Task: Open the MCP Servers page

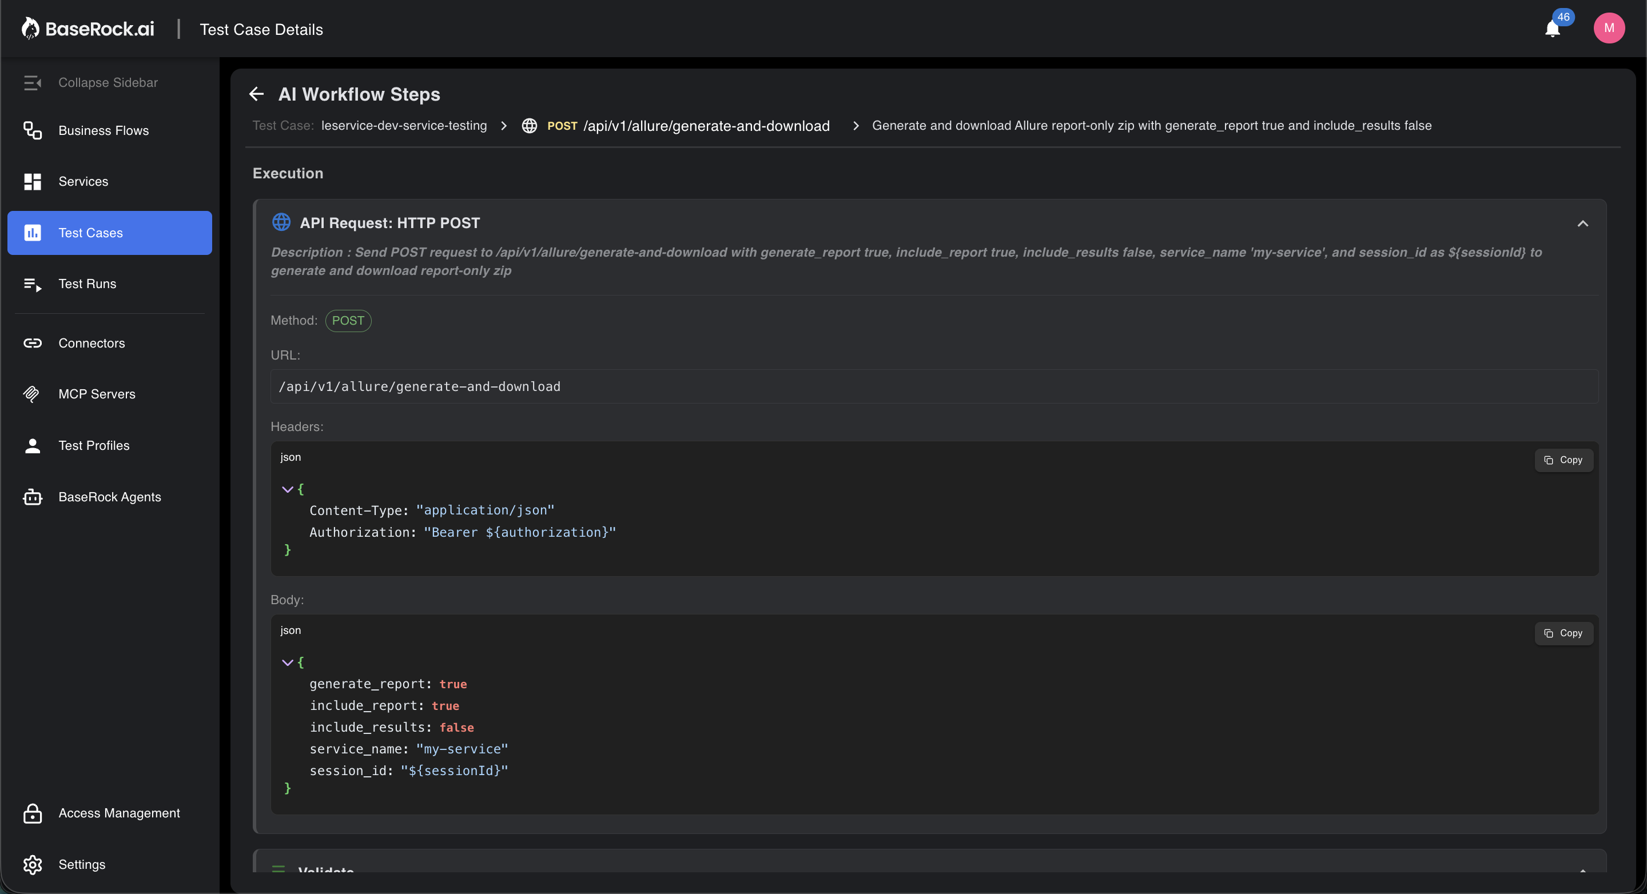Action: pyautogui.click(x=97, y=394)
